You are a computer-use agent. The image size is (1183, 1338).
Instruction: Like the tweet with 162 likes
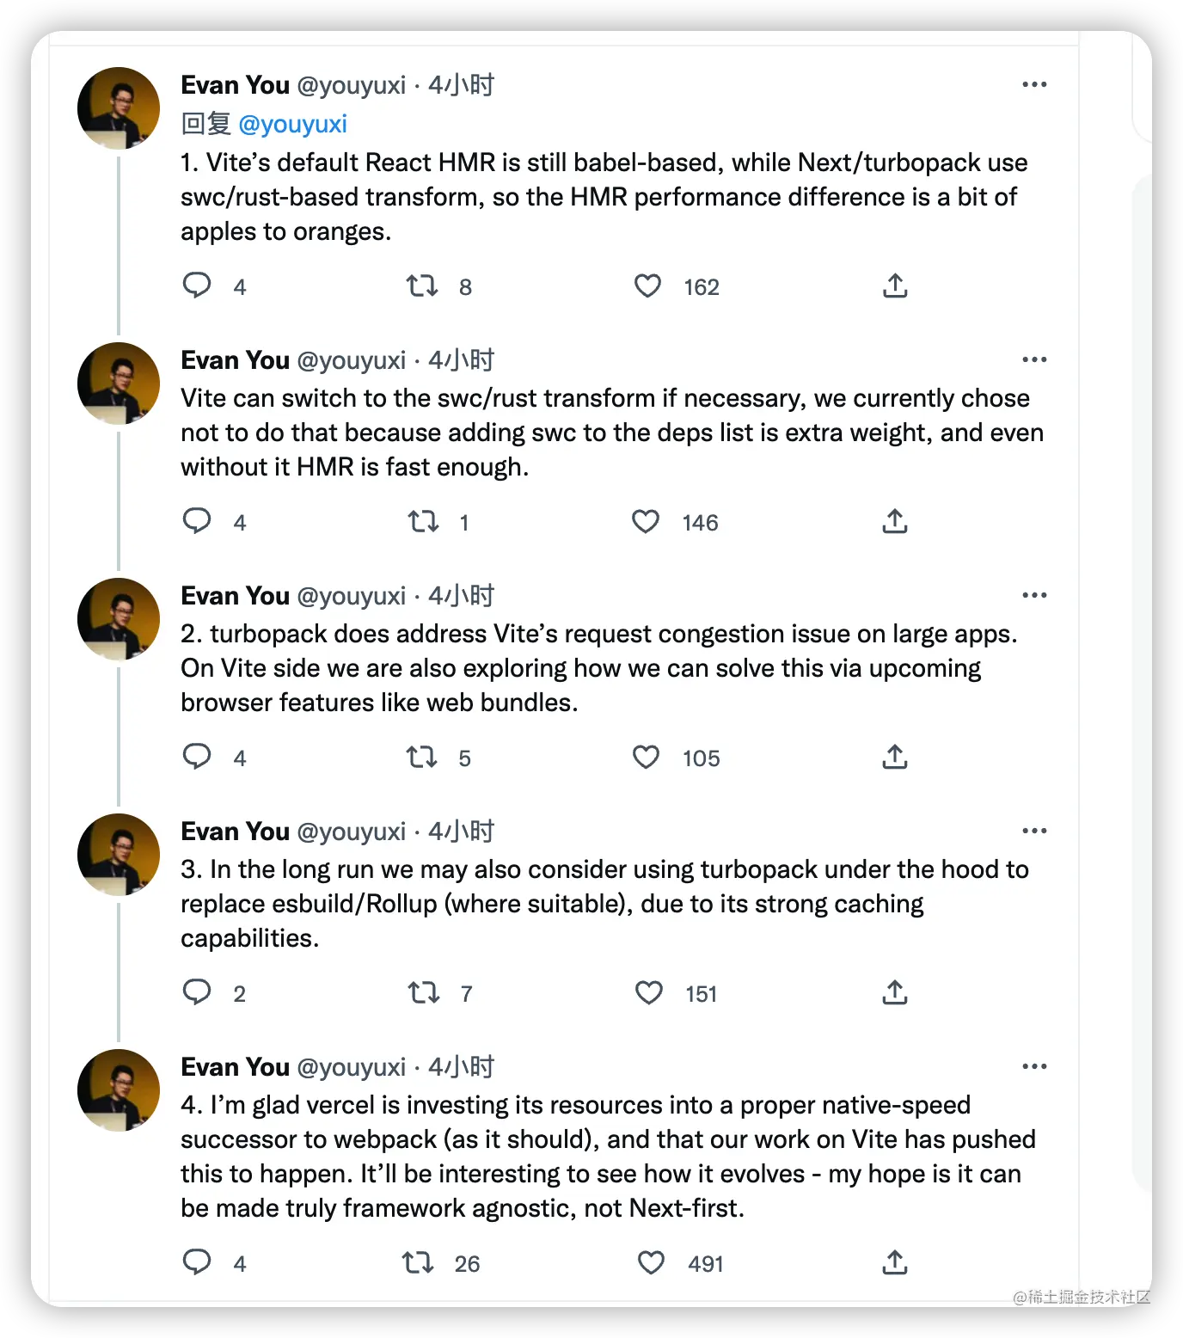coord(648,285)
